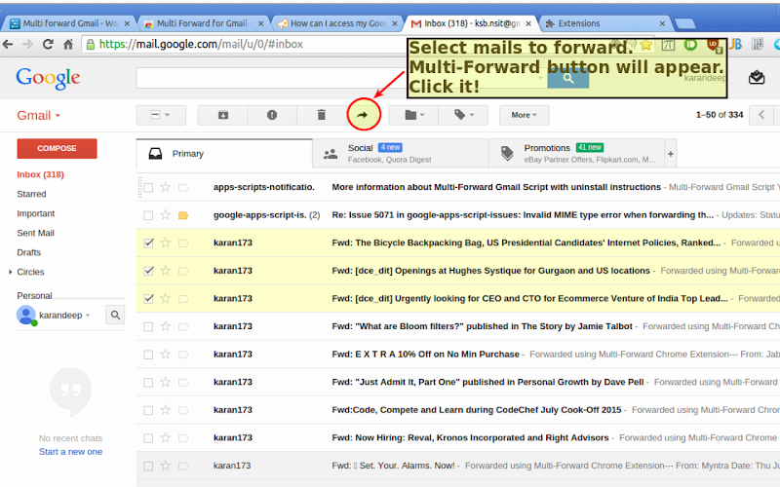
Task: Click the 1–50 of 334 counter
Action: tap(720, 115)
